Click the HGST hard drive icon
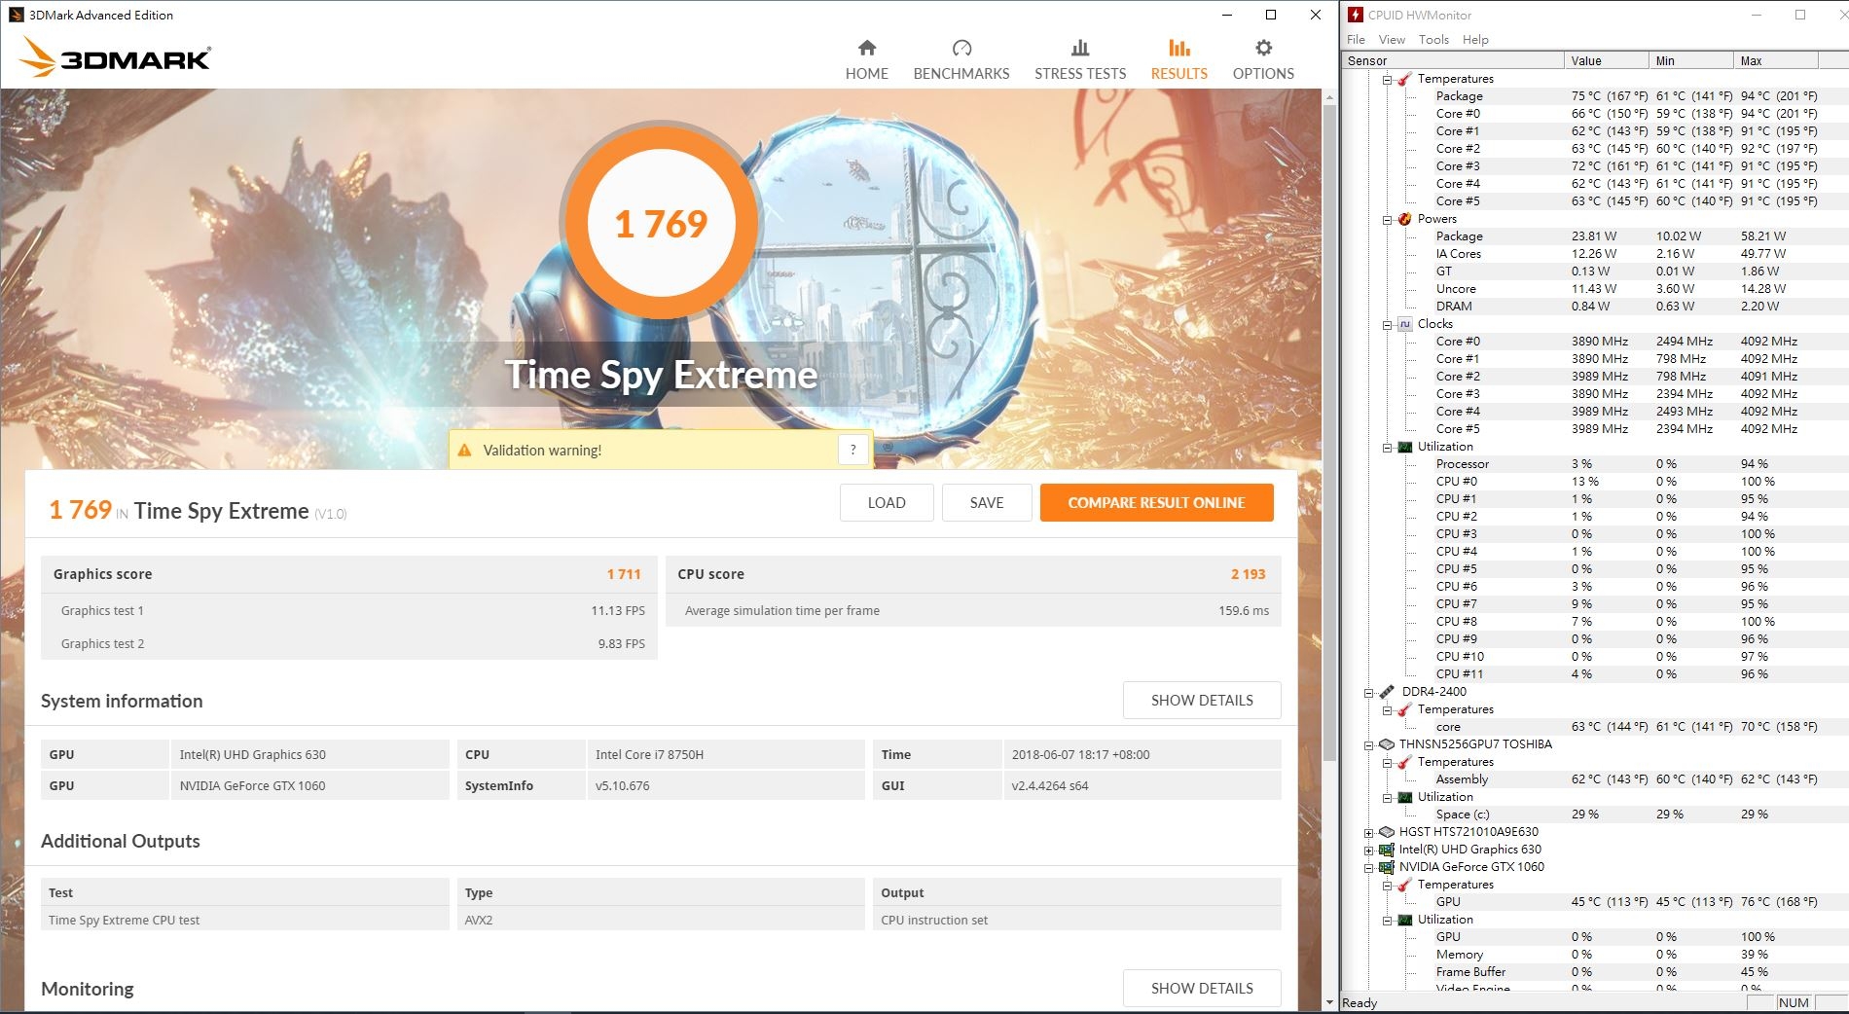This screenshot has width=1849, height=1014. point(1387,832)
